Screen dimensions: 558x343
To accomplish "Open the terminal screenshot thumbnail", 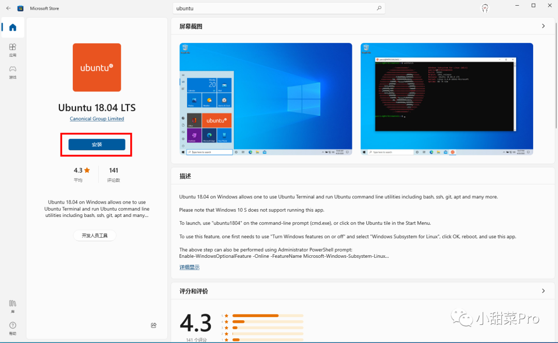I will [446, 99].
